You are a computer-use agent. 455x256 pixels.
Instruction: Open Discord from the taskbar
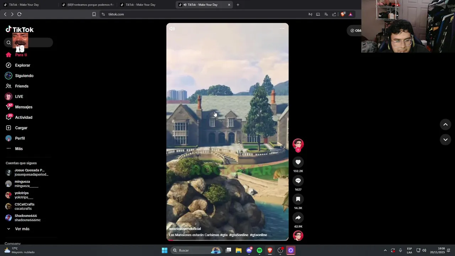click(x=249, y=250)
